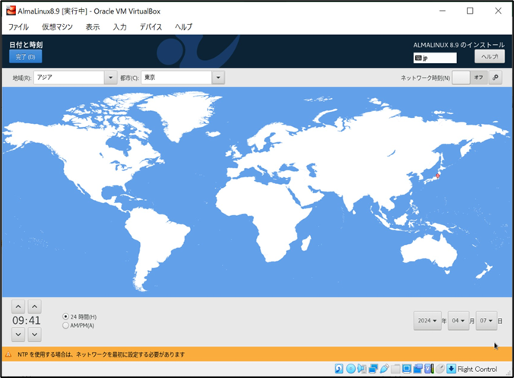Click the USB devices status icon

[x=384, y=369]
